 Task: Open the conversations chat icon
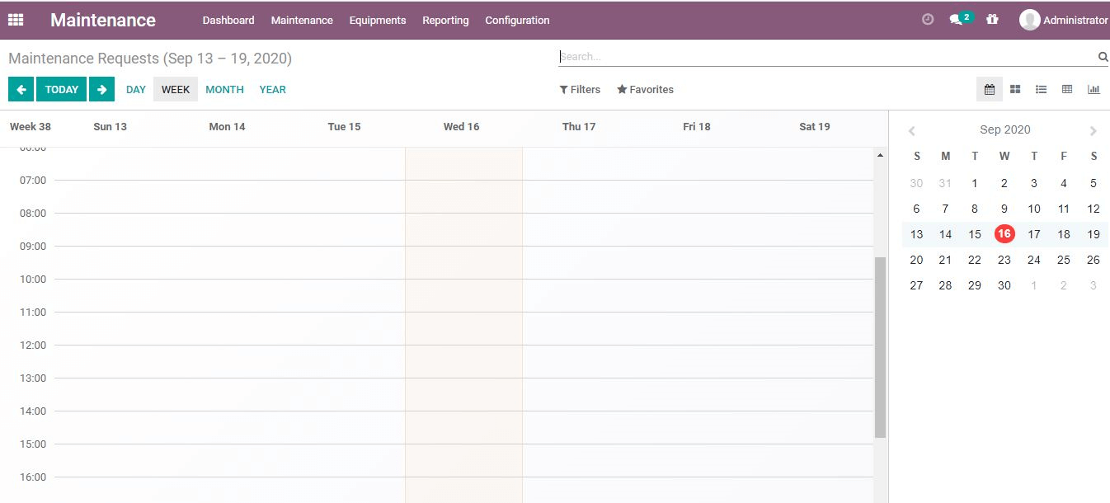(x=956, y=20)
